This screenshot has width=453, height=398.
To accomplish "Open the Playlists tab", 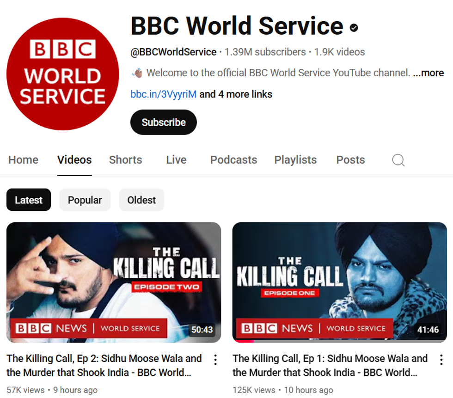I will tap(295, 160).
